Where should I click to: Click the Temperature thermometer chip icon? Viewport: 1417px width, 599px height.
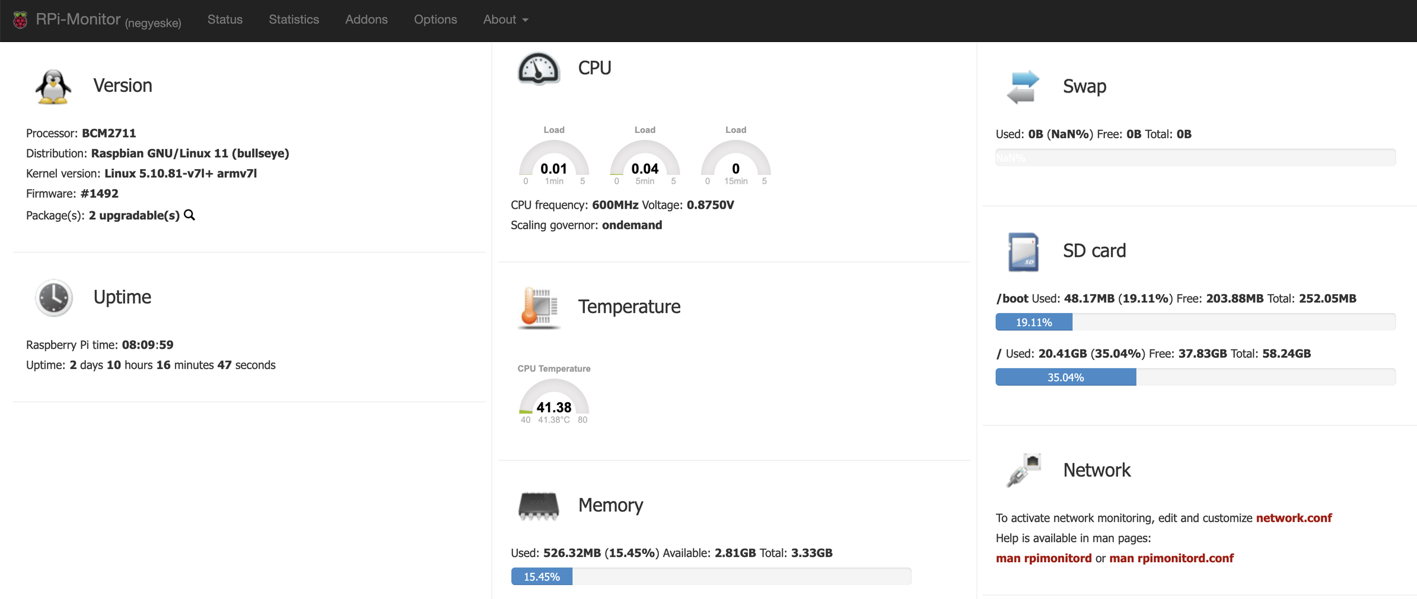coord(539,307)
